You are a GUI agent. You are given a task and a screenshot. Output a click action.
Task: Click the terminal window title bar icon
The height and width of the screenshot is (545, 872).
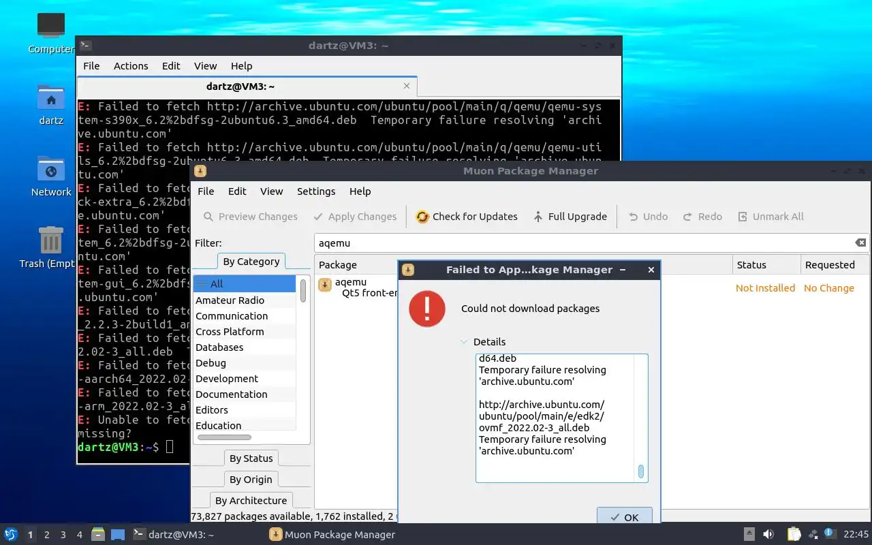[85, 46]
